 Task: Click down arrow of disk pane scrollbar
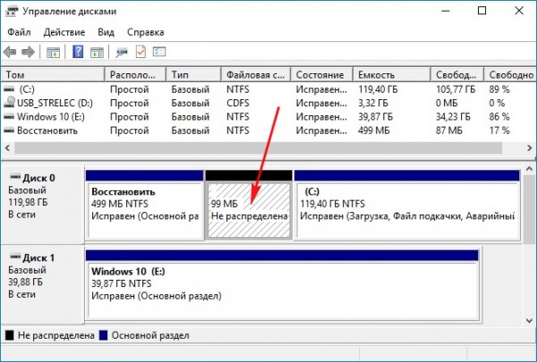(x=530, y=321)
